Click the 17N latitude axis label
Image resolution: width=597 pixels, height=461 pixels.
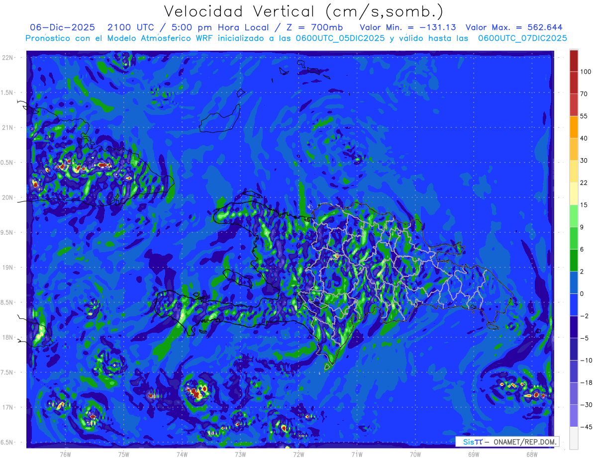coord(7,407)
